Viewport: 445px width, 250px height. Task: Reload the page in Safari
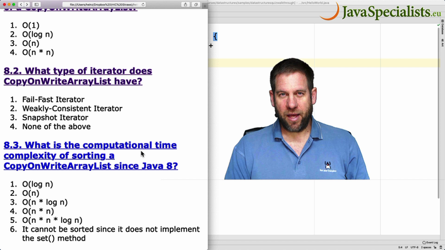(143, 4)
